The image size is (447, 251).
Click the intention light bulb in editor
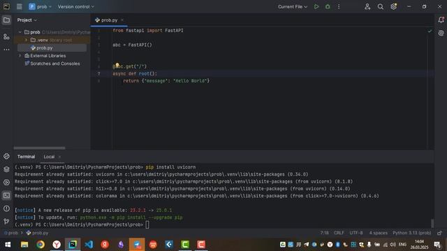117,66
